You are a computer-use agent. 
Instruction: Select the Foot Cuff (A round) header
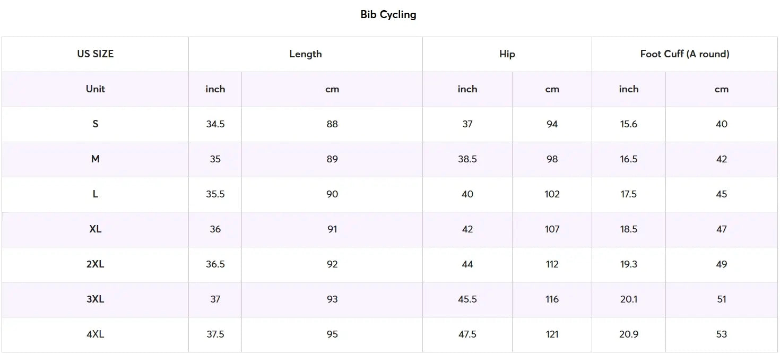click(x=685, y=54)
